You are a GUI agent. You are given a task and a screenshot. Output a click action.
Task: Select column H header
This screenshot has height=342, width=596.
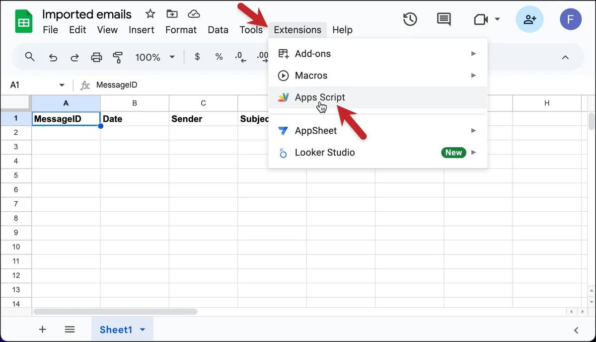pos(547,103)
